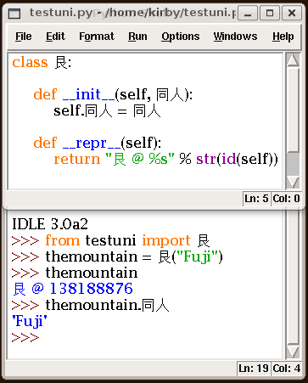
Task: Close the testuni.py editor window
Action: tap(292, 13)
